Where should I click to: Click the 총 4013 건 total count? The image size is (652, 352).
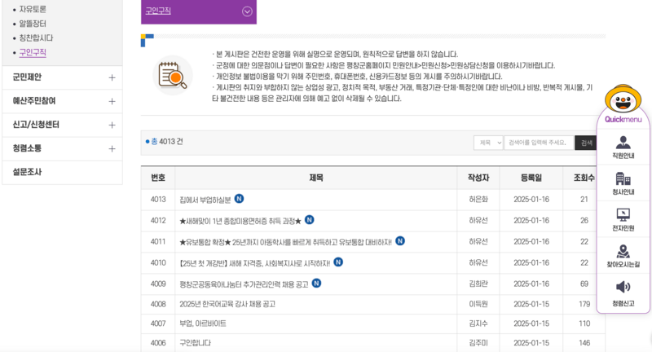(x=165, y=142)
